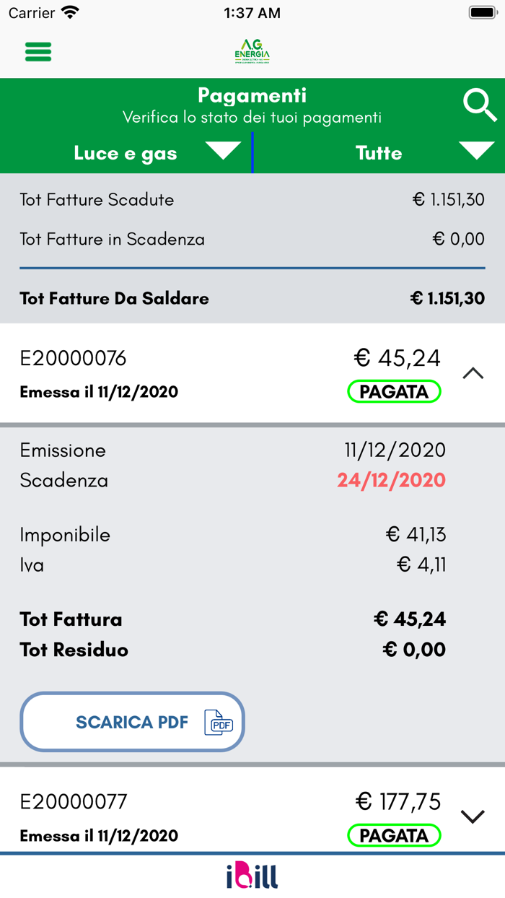This screenshot has height=898, width=505.
Task: Open the Luce e gas dropdown arrow
Action: (223, 151)
